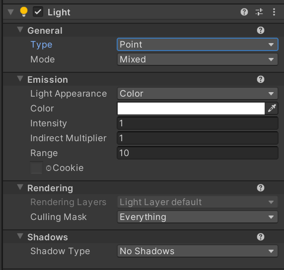Open Light component presets
Screen dimensions: 284x270
click(259, 12)
